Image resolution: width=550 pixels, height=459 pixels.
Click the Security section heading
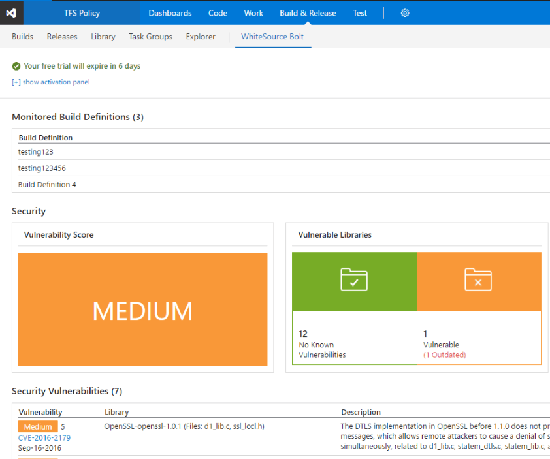[29, 211]
